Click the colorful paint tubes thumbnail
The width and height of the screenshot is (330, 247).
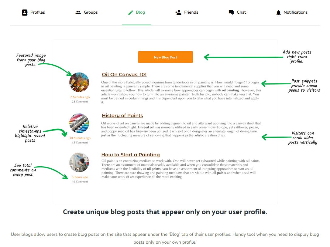(79, 123)
